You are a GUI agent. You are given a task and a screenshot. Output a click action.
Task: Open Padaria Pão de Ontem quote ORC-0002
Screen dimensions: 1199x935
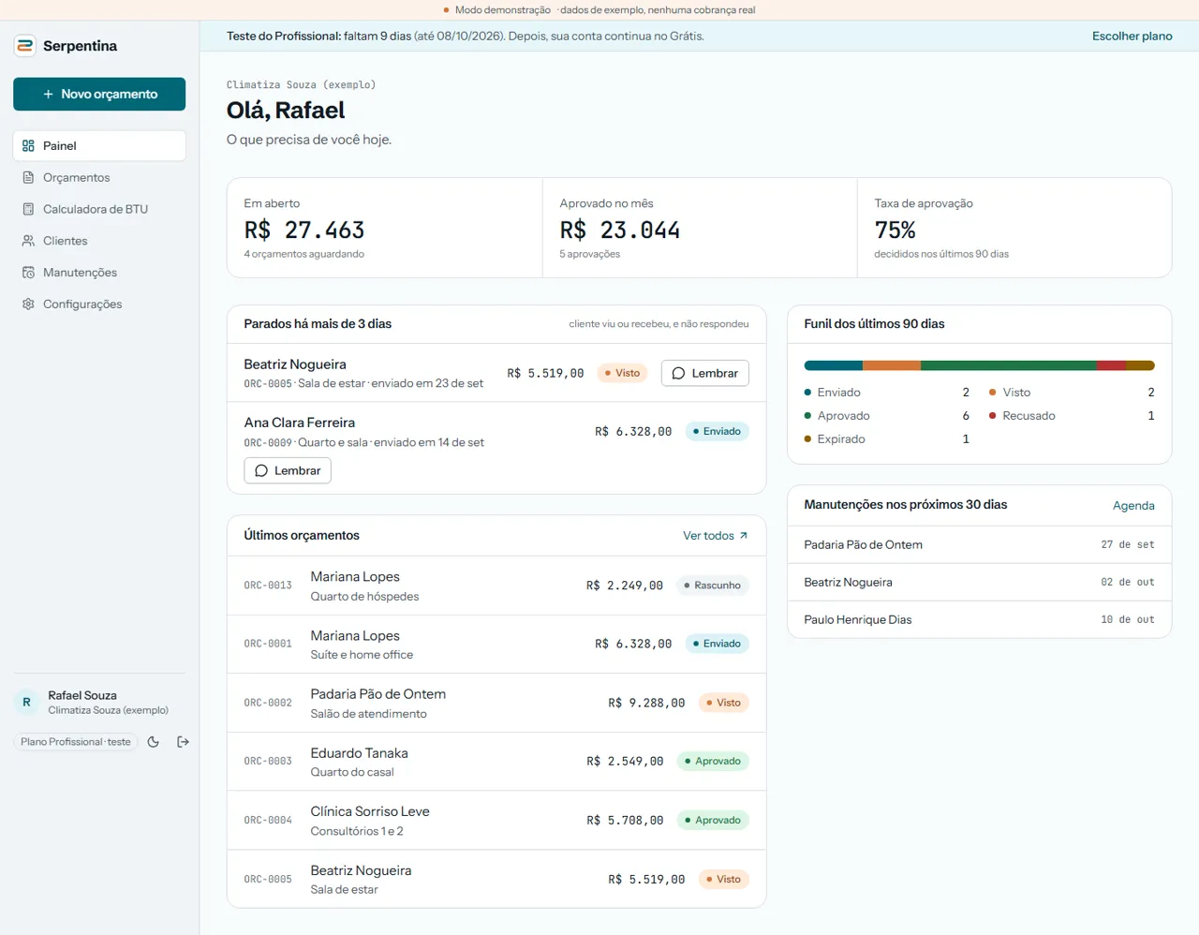tap(496, 703)
